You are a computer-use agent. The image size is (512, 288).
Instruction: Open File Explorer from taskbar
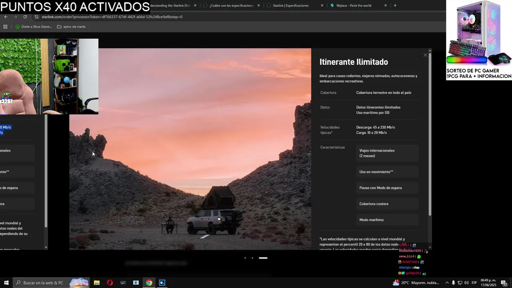(x=97, y=283)
